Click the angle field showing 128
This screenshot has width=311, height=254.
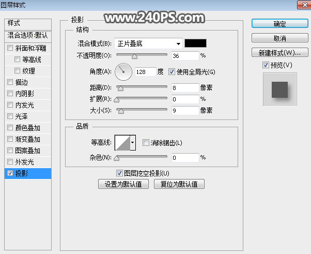coord(145,72)
